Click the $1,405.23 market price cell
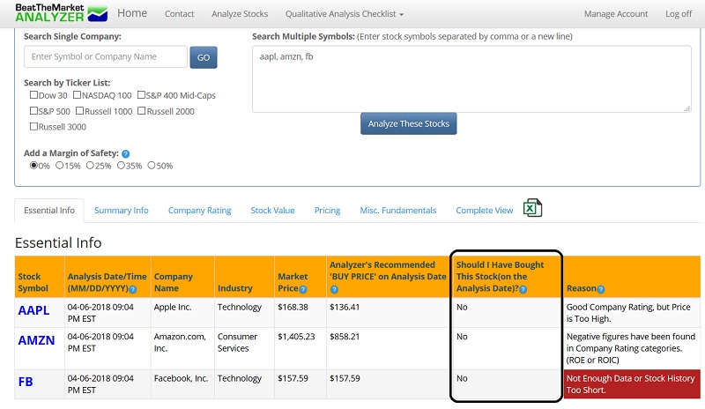The width and height of the screenshot is (705, 409). pos(301,348)
